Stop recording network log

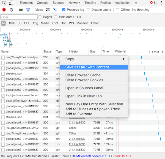click(4, 10)
